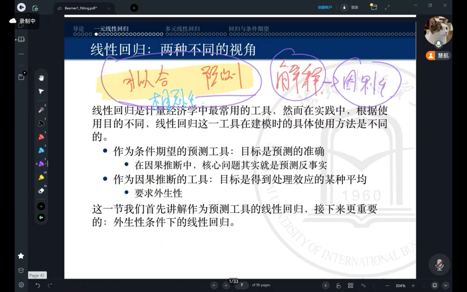
Task: Toggle fit page view button
Action: (x=434, y=286)
